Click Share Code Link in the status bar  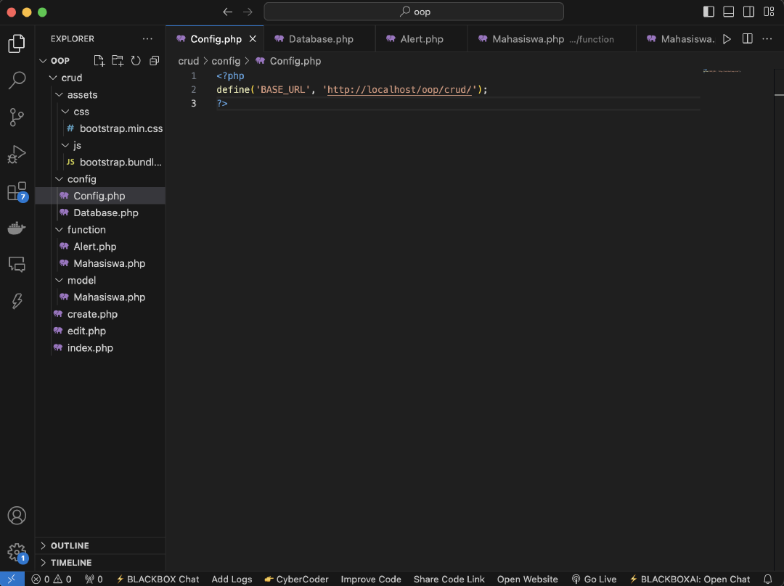(449, 579)
